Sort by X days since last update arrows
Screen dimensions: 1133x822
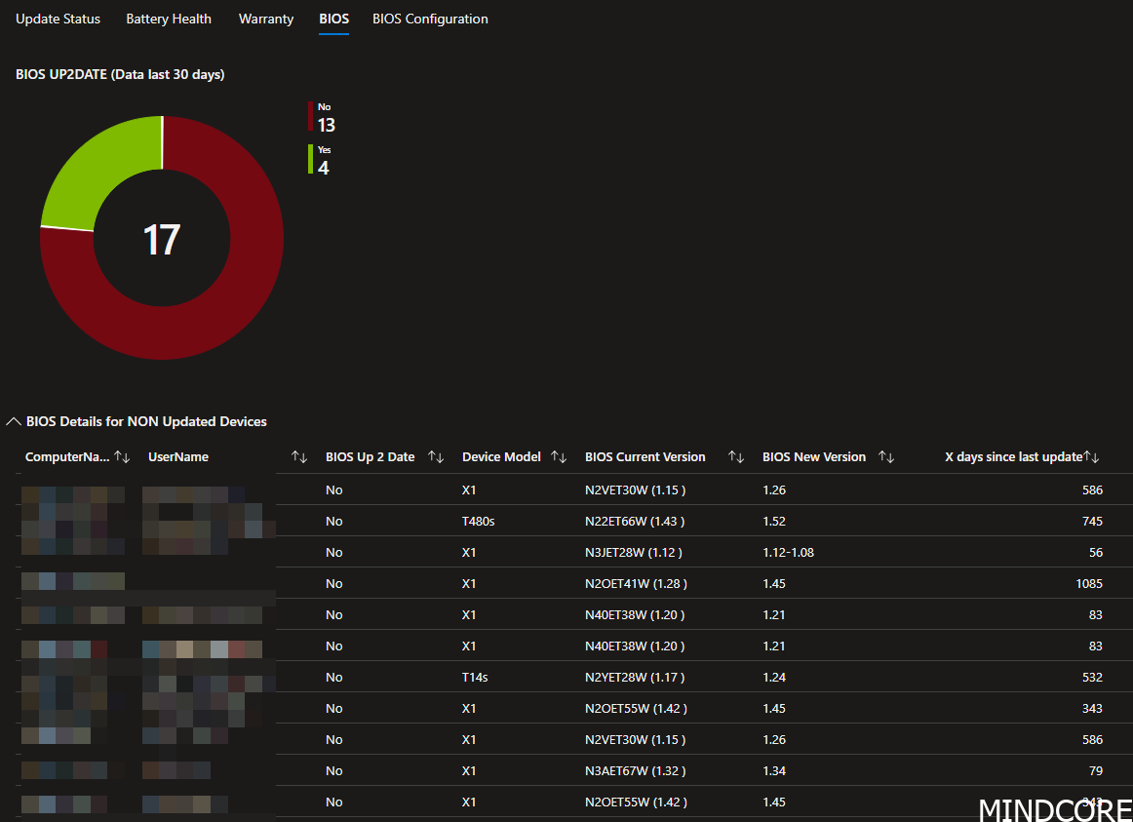[x=1092, y=456]
